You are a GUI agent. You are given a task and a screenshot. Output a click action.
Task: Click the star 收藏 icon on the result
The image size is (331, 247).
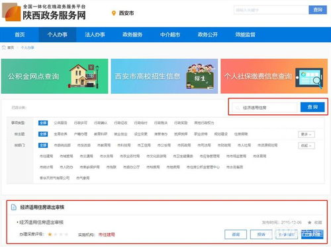coord(310,223)
